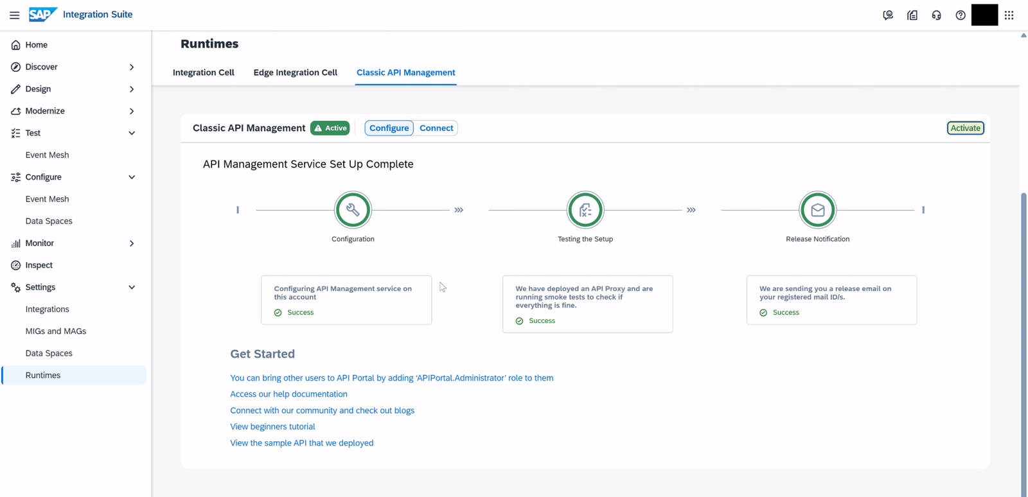Image resolution: width=1028 pixels, height=497 pixels.
Task: Open the sample API deployed link
Action: (x=302, y=443)
